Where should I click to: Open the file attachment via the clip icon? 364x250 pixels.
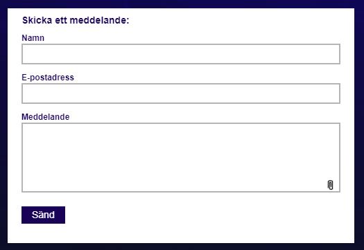(x=330, y=185)
